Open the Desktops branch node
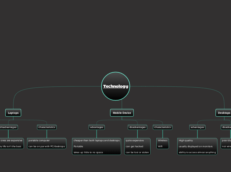 224,113
